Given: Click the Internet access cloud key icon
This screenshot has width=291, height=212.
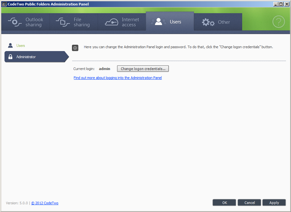Looking at the screenshot, I should click(111, 22).
